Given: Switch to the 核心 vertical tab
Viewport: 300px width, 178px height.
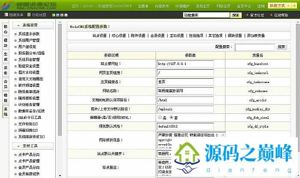Looking at the screenshot, I should coord(6,29).
